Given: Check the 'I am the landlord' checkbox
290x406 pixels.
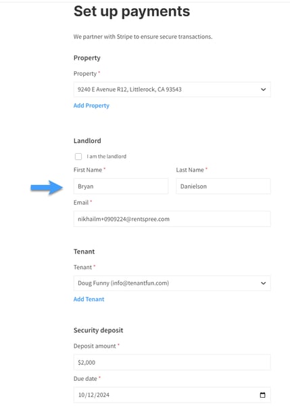Looking at the screenshot, I should pyautogui.click(x=78, y=157).
